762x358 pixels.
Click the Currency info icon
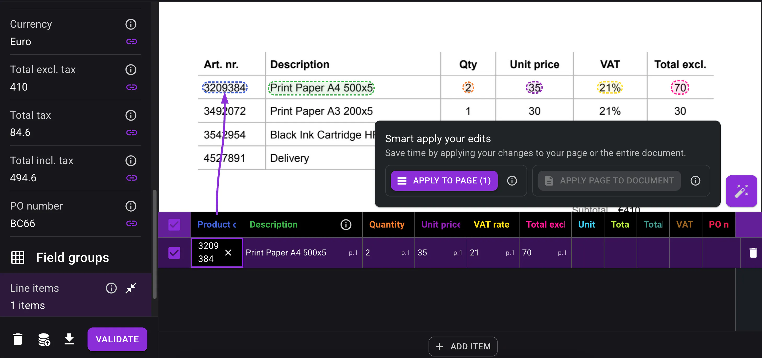point(131,24)
